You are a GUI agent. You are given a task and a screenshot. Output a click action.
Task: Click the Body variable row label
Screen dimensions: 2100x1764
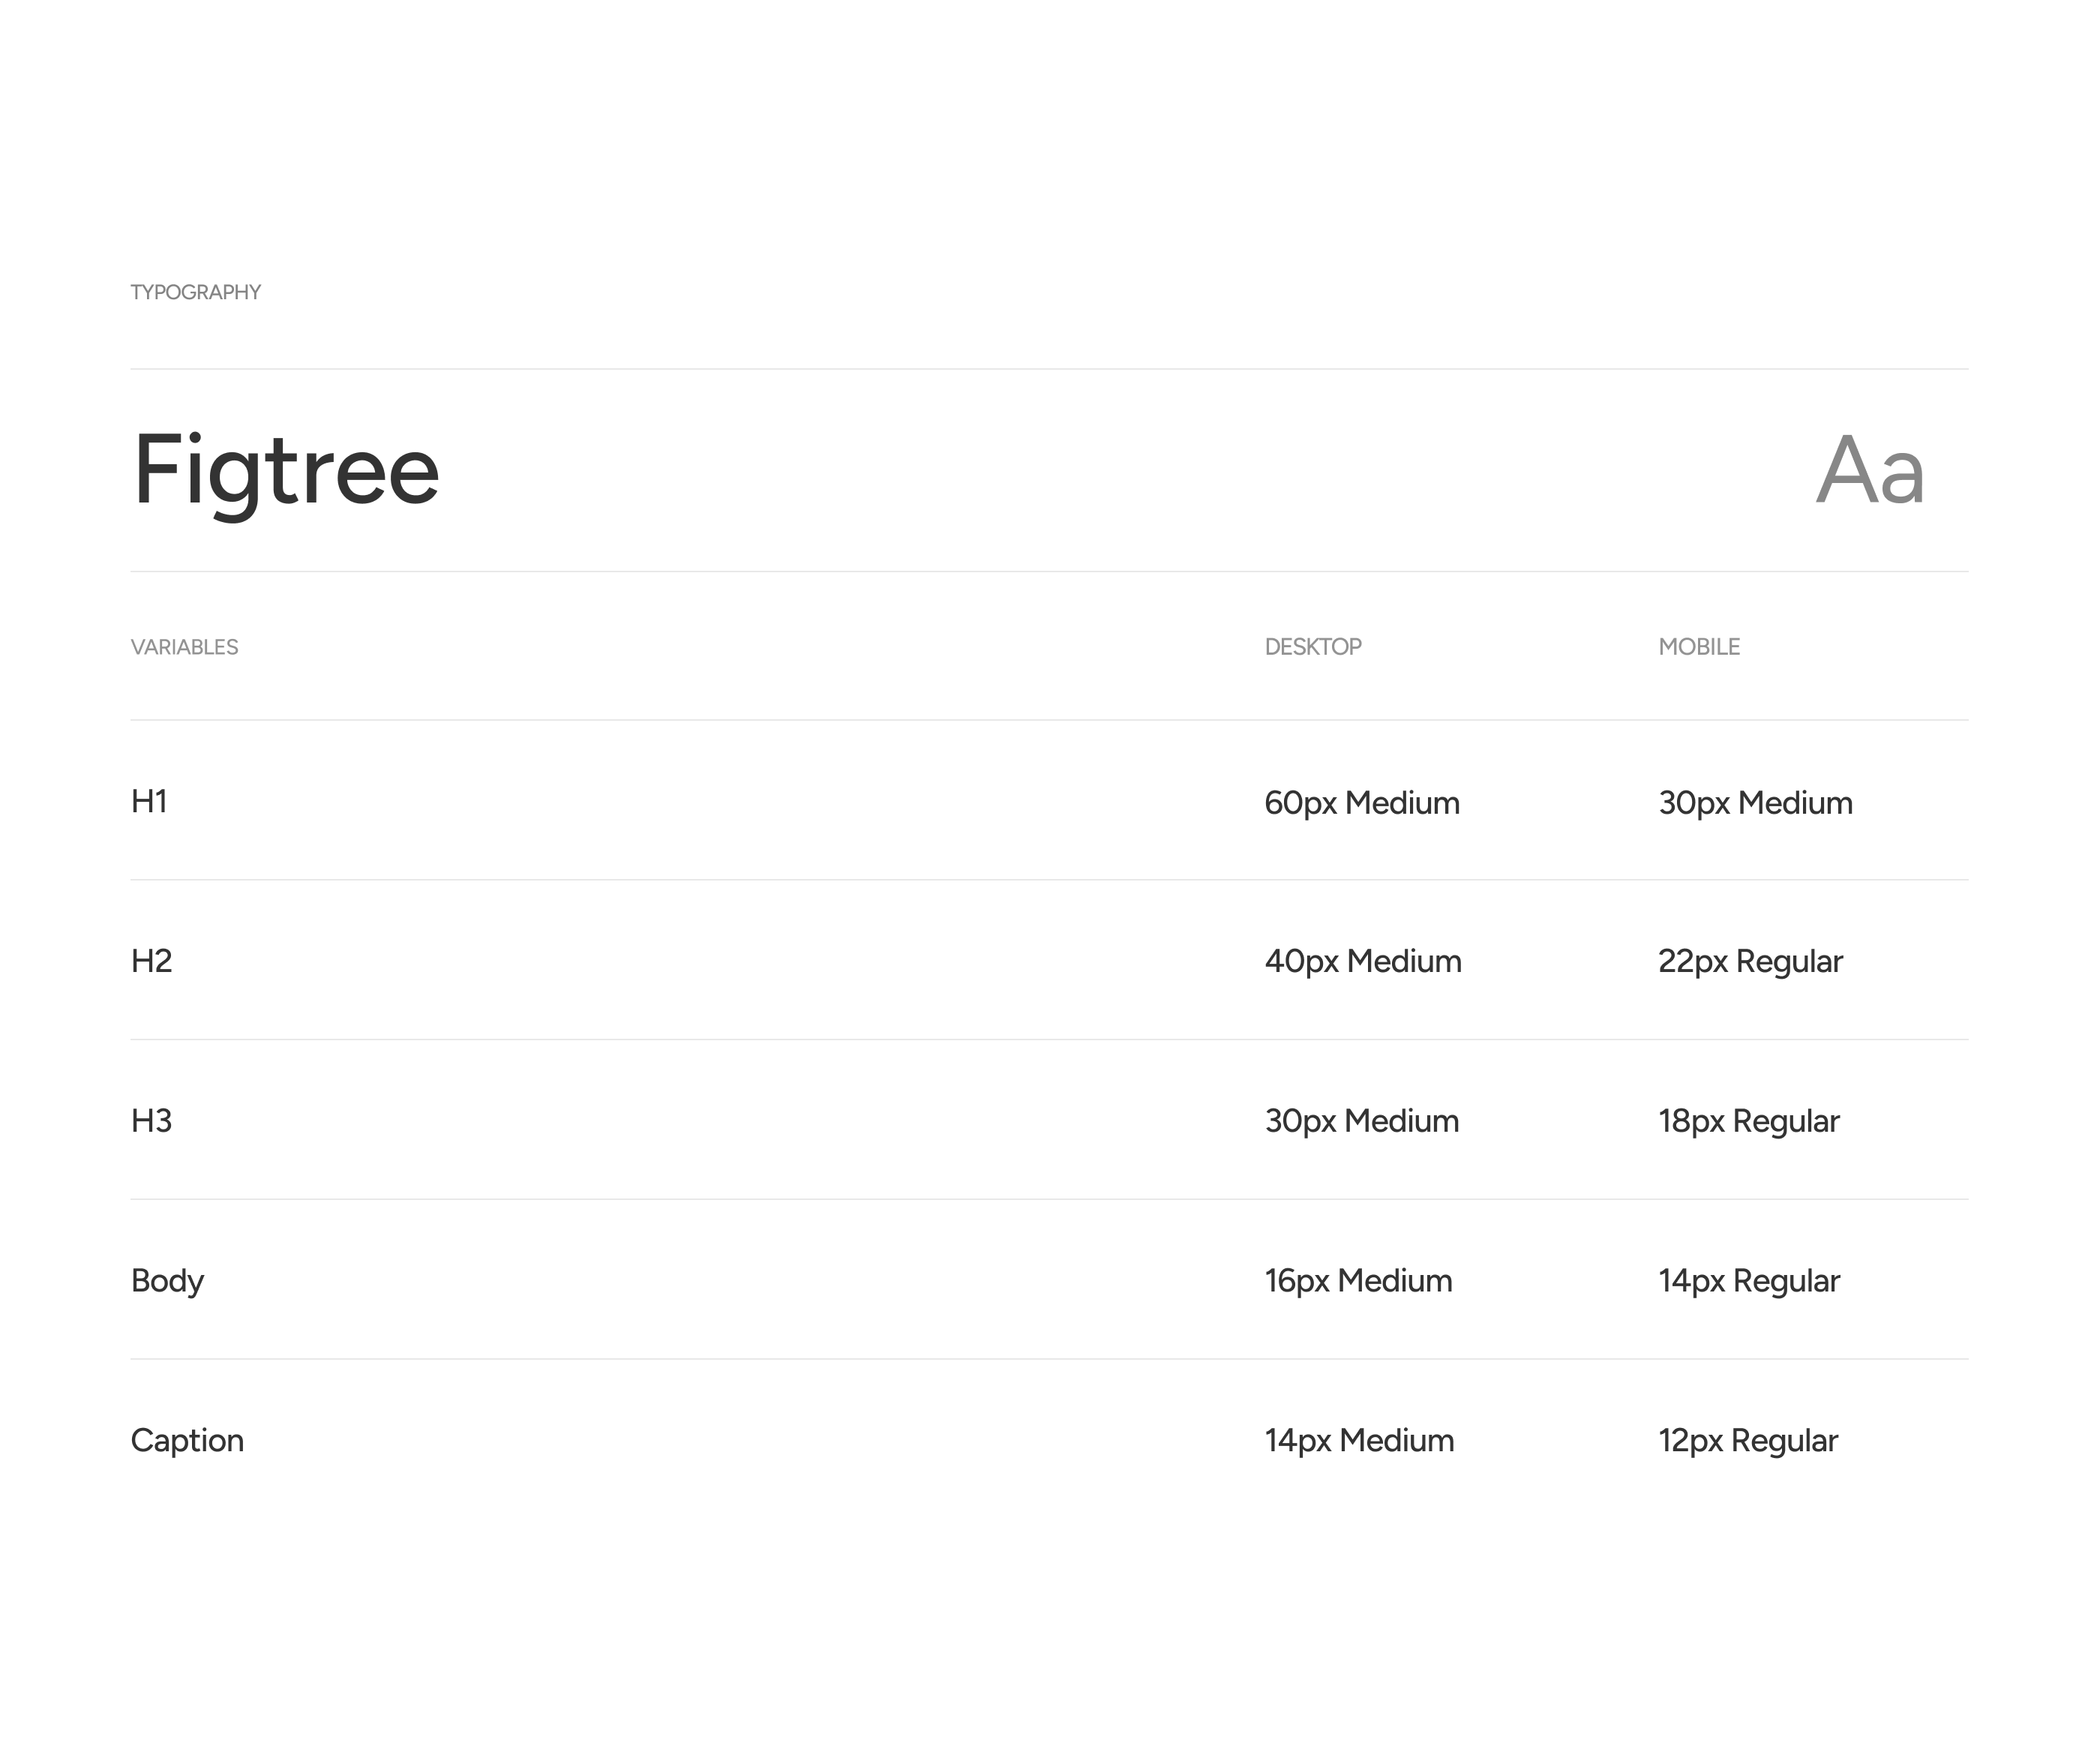click(168, 1281)
